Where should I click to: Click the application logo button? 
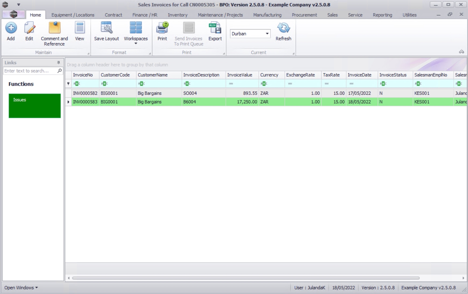click(13, 14)
